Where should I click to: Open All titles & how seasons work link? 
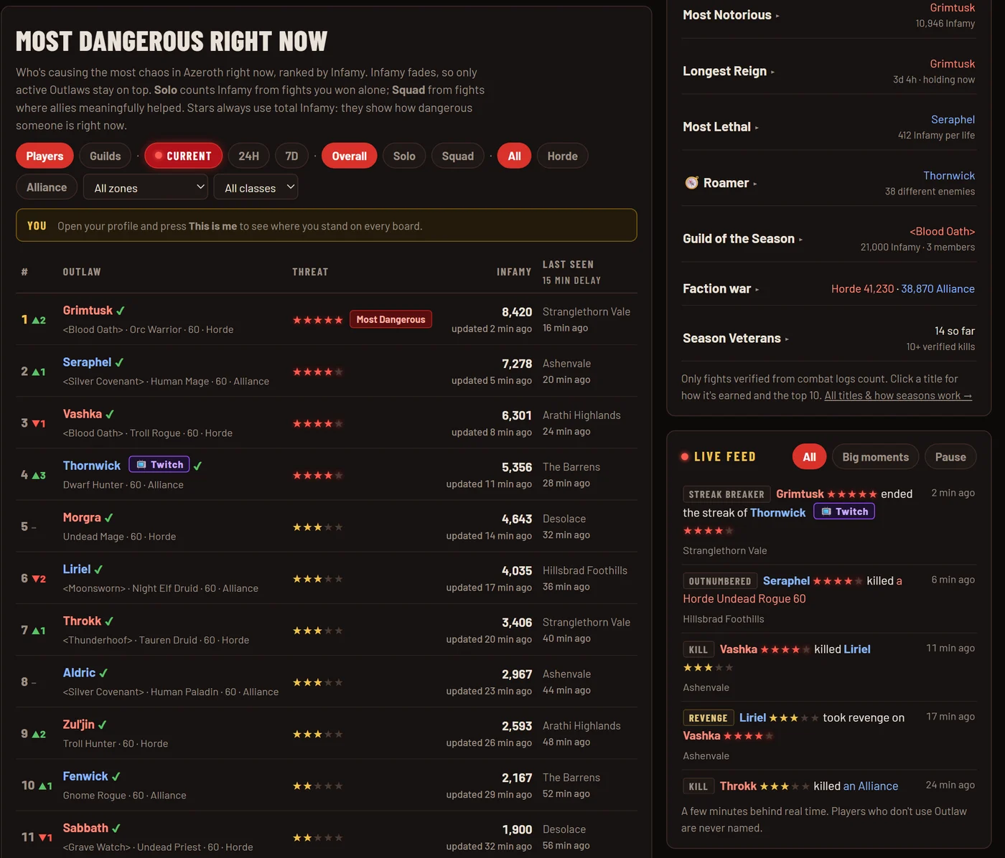pyautogui.click(x=898, y=395)
